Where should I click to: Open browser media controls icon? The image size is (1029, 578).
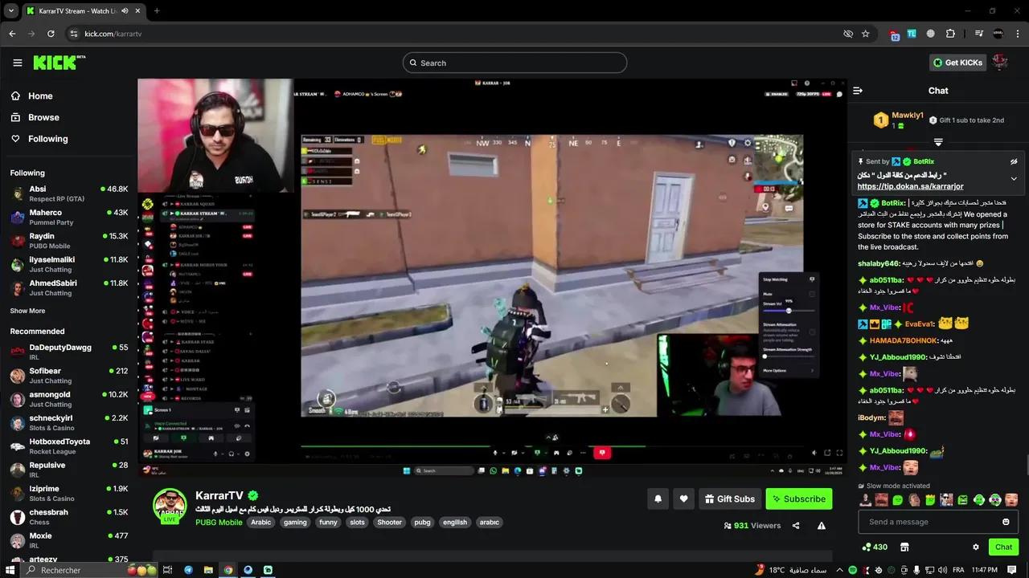point(978,34)
